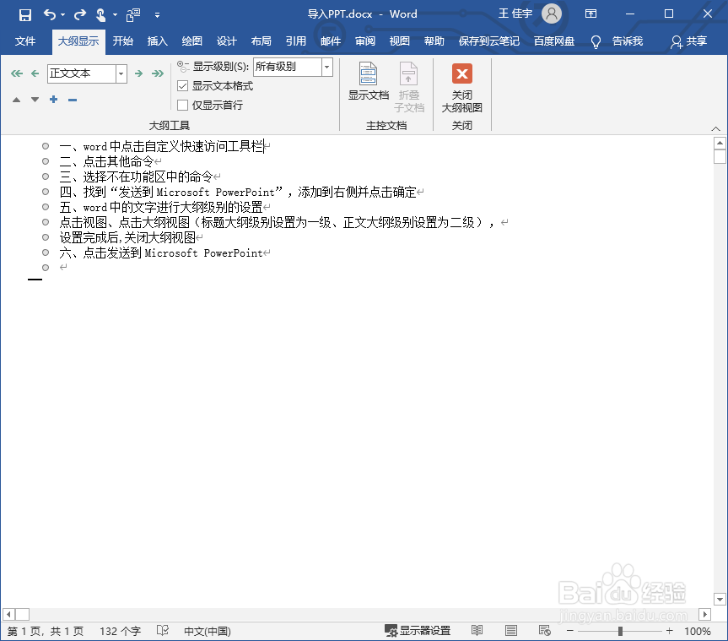Switch to the 插入 tab
The height and width of the screenshot is (641, 728).
pyautogui.click(x=158, y=41)
